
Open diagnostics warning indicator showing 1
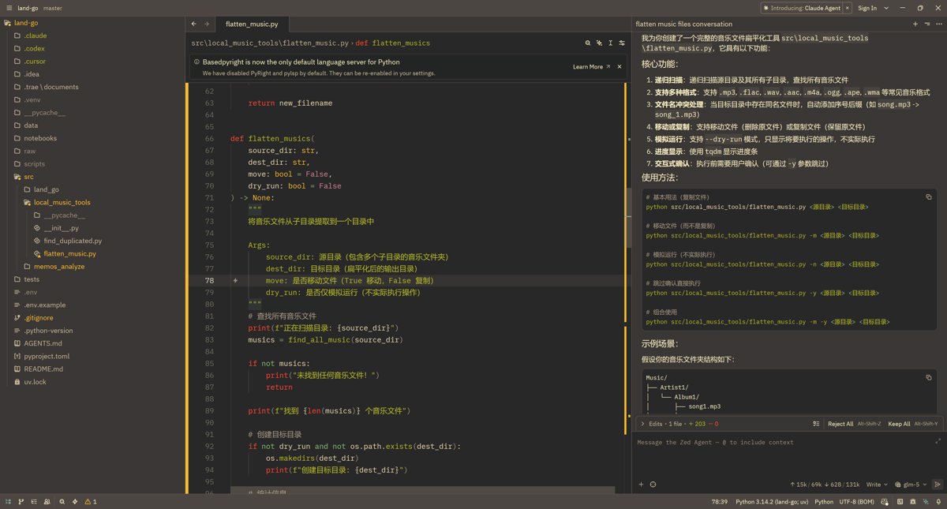point(91,502)
